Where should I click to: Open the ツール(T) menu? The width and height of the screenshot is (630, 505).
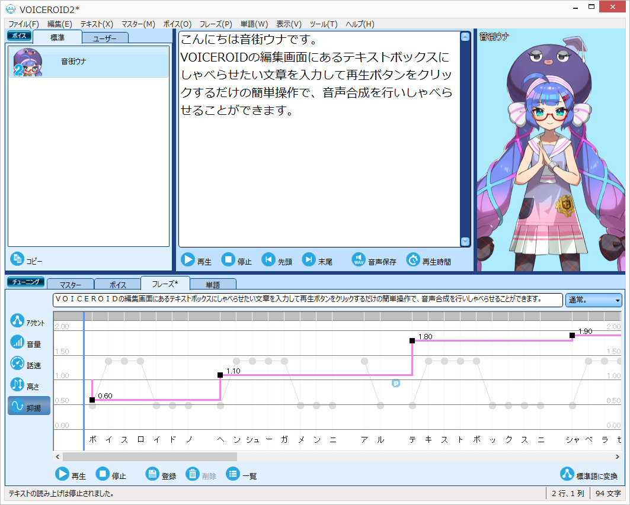[324, 24]
